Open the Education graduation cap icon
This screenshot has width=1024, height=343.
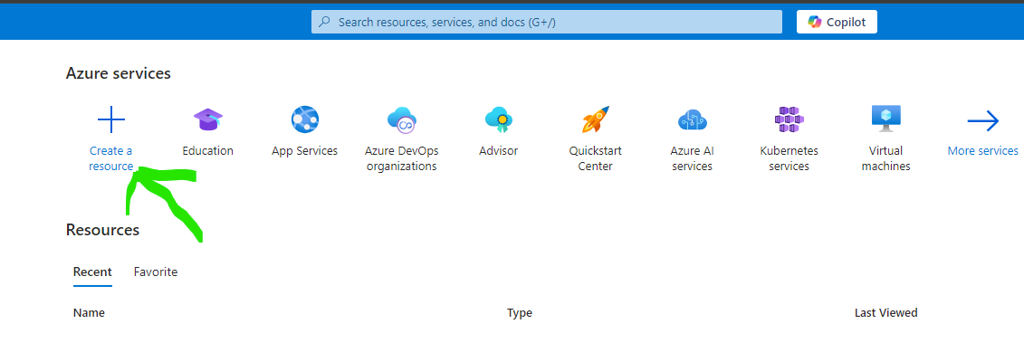[207, 119]
